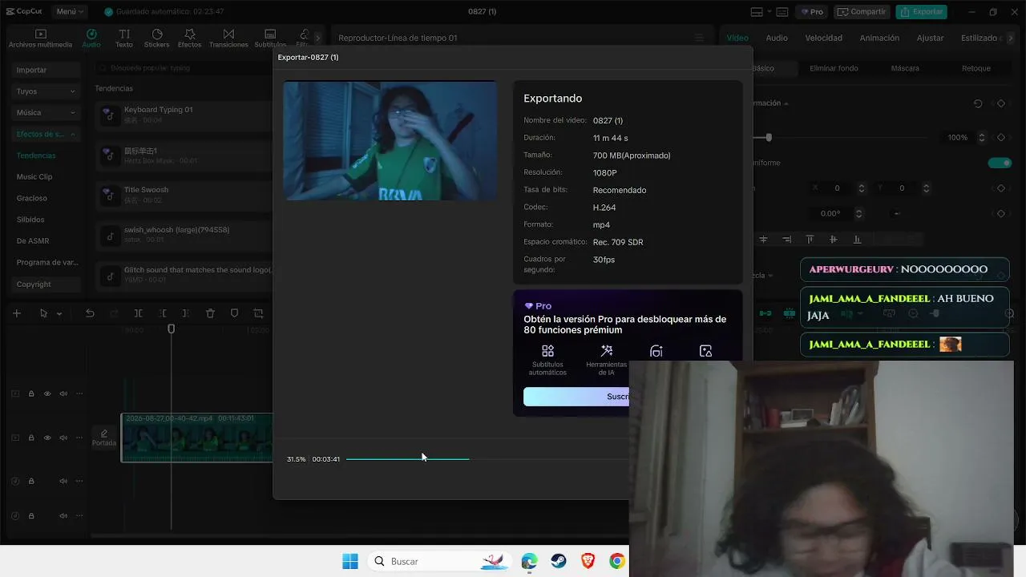Open the Efectos panel
Viewport: 1026px width, 577px height.
(190, 38)
